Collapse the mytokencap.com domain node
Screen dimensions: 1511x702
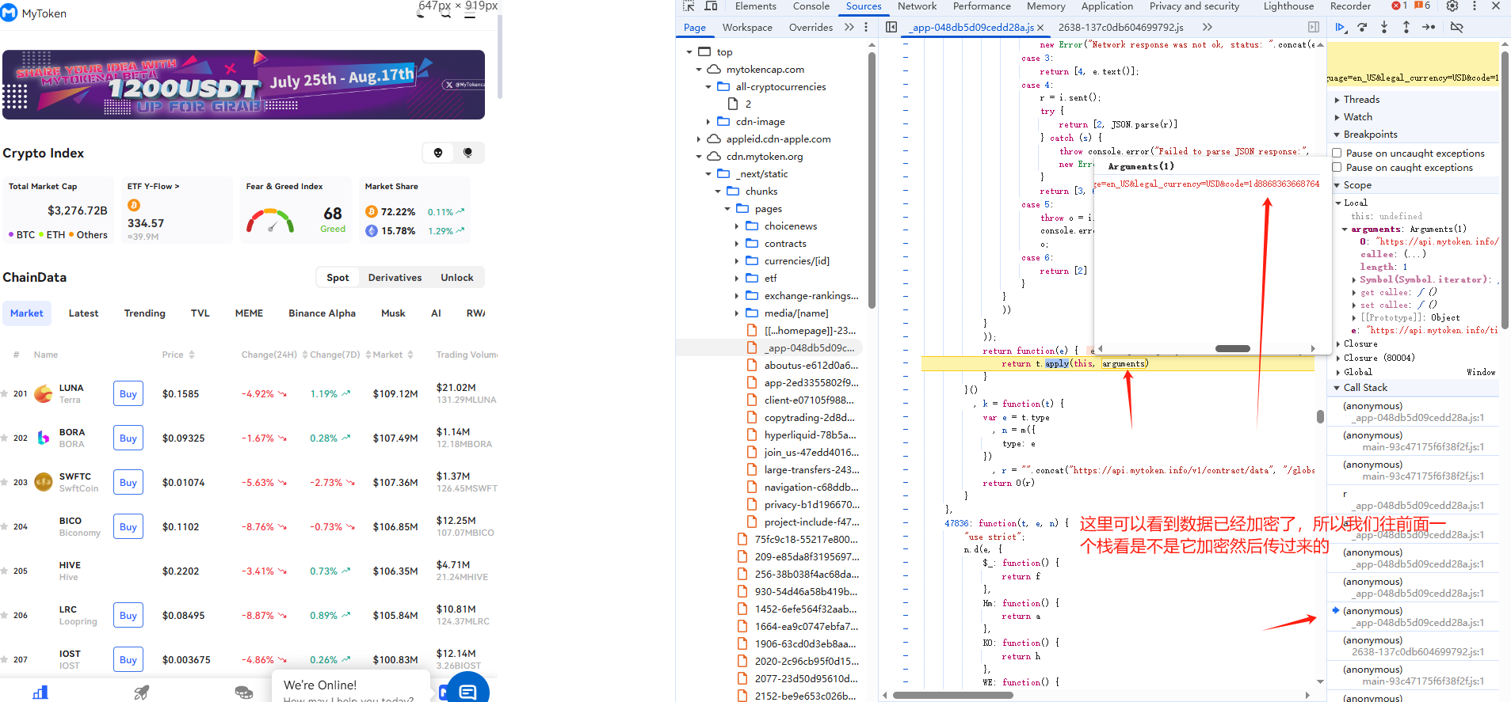coord(699,69)
